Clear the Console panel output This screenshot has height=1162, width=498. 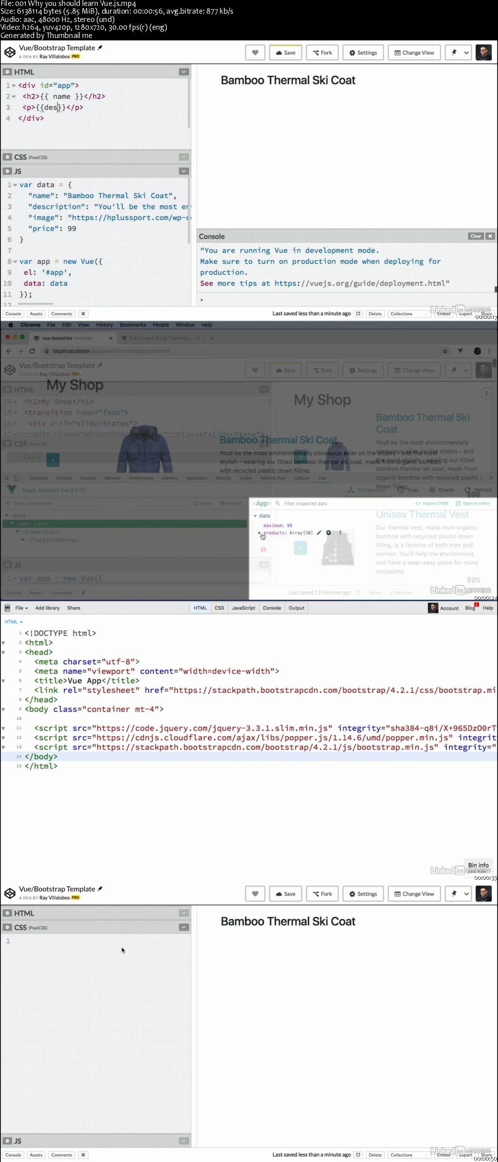(476, 236)
